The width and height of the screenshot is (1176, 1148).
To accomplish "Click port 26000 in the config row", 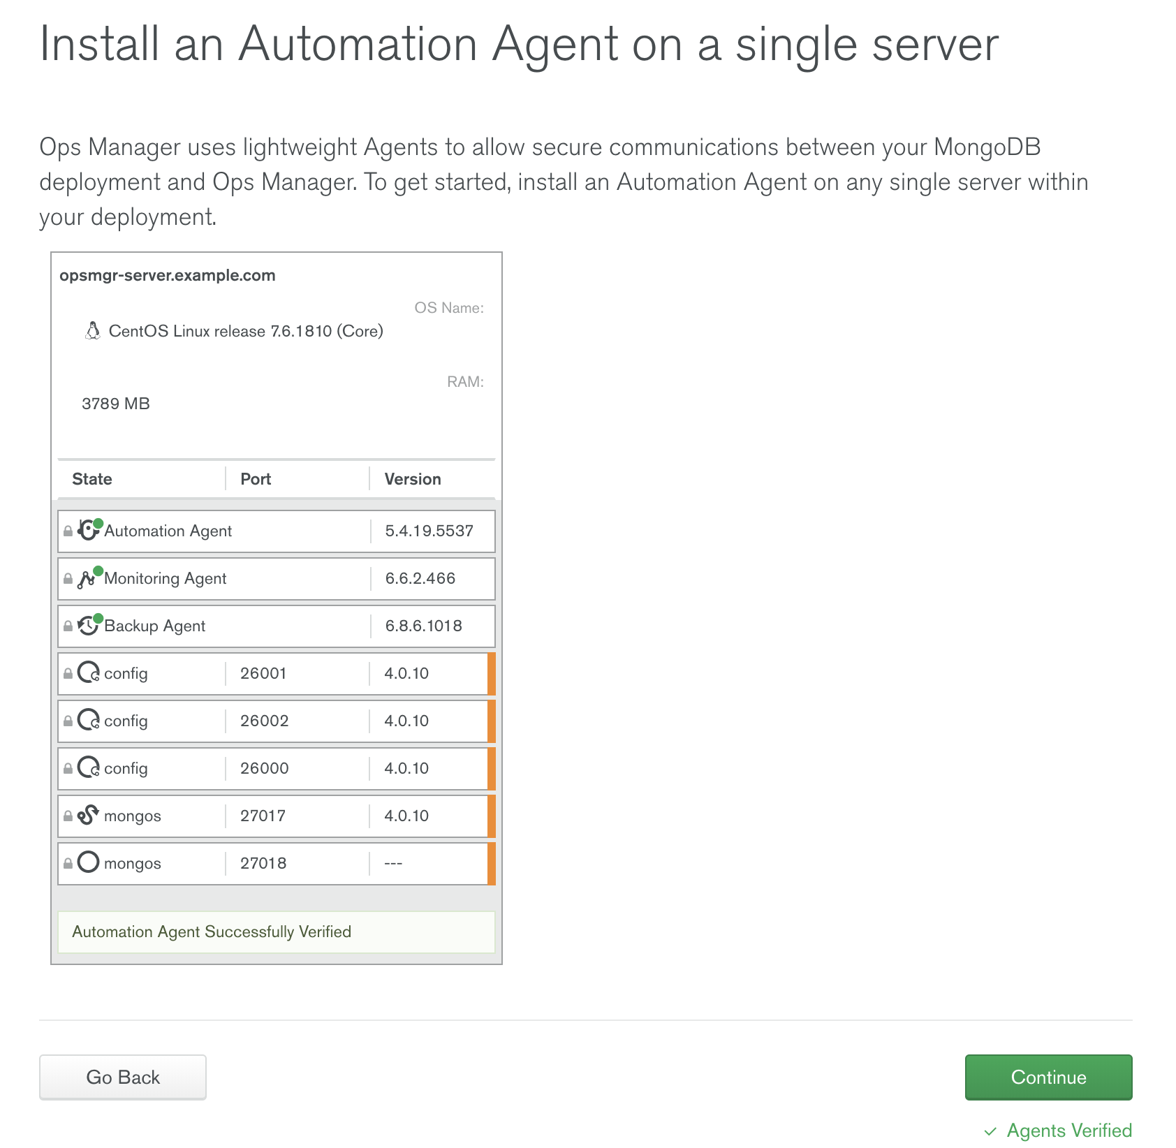I will (265, 768).
